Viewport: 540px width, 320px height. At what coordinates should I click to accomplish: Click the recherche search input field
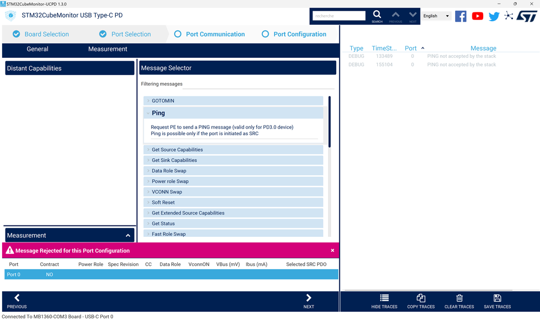(x=339, y=16)
